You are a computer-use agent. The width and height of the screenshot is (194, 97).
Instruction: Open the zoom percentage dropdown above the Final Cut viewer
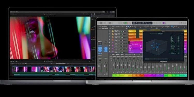tap(84, 14)
